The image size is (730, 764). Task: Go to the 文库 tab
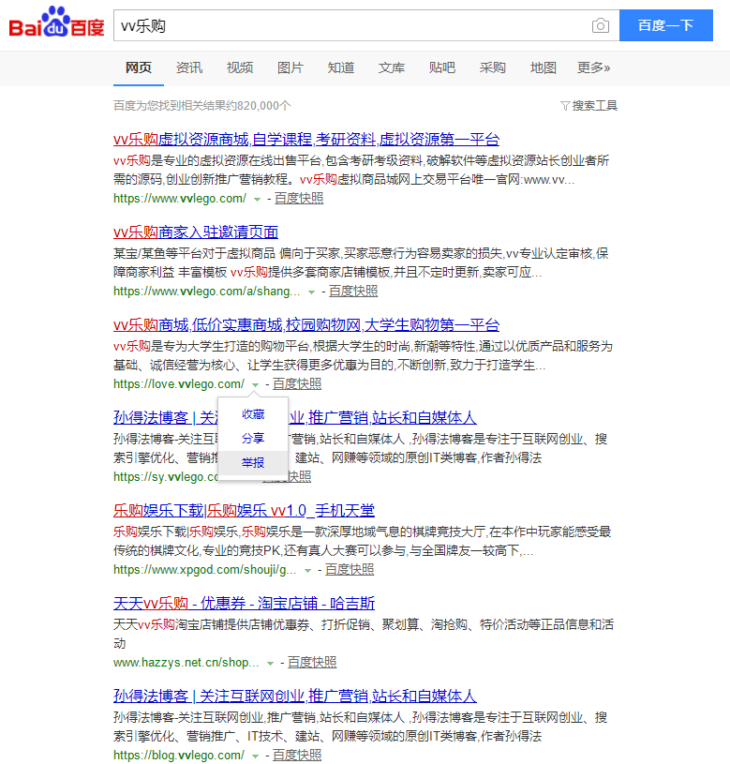pos(392,67)
